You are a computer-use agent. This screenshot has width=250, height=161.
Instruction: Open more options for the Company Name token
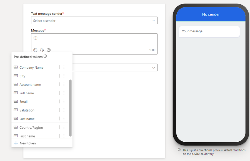[64, 67]
